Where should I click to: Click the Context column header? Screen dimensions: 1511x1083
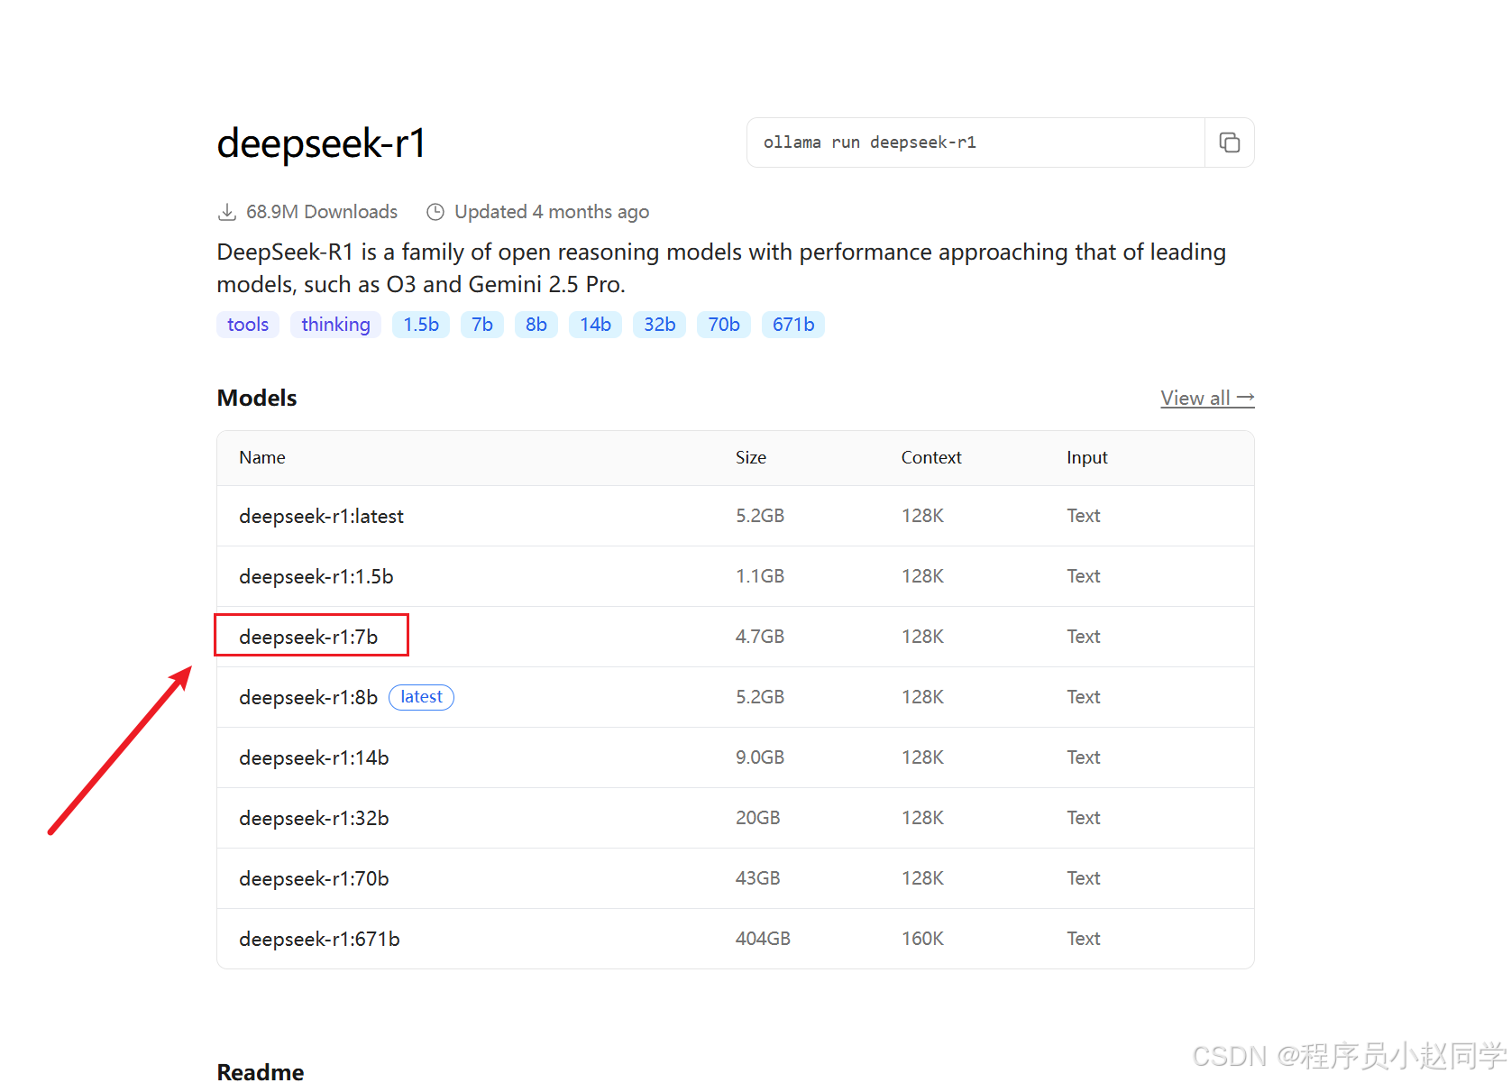pos(931,457)
